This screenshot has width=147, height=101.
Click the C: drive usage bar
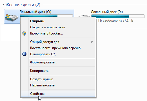46,16
